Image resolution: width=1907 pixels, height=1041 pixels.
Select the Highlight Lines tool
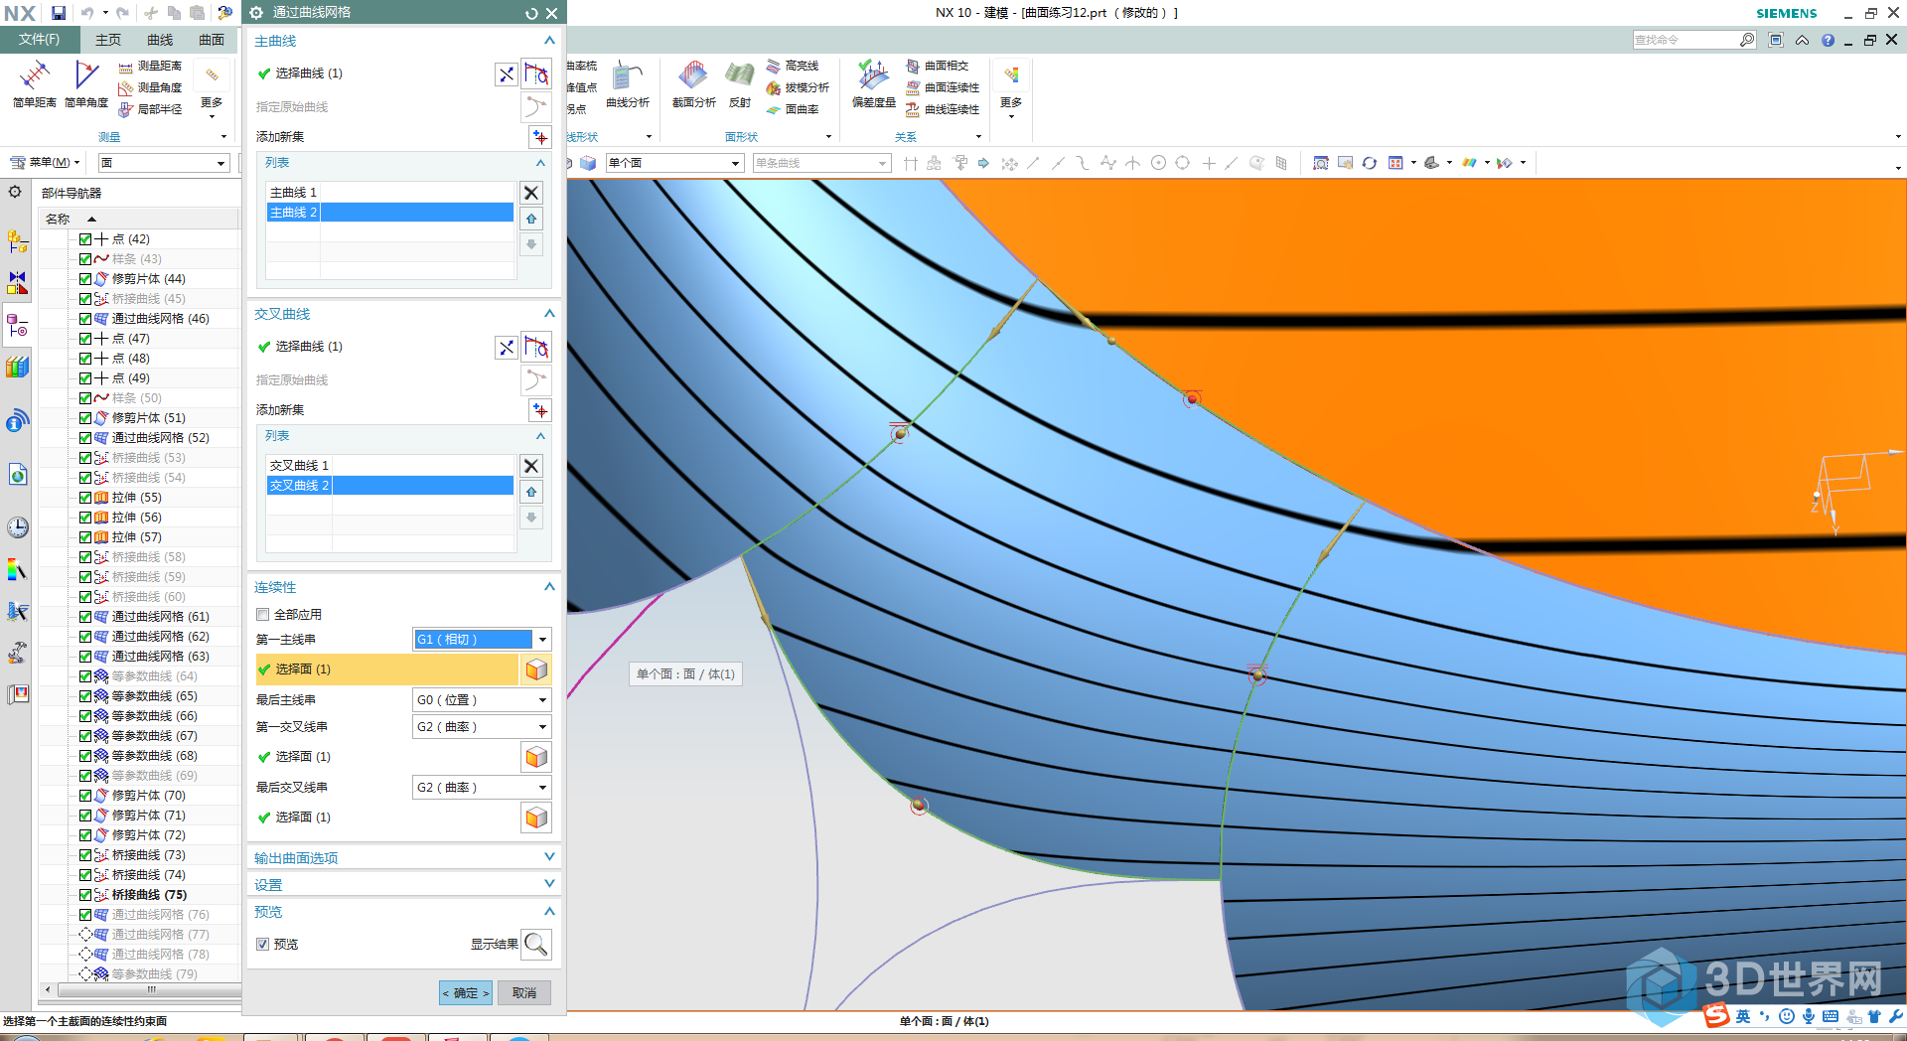click(x=793, y=66)
